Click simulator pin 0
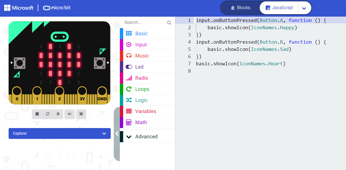 [17, 95]
